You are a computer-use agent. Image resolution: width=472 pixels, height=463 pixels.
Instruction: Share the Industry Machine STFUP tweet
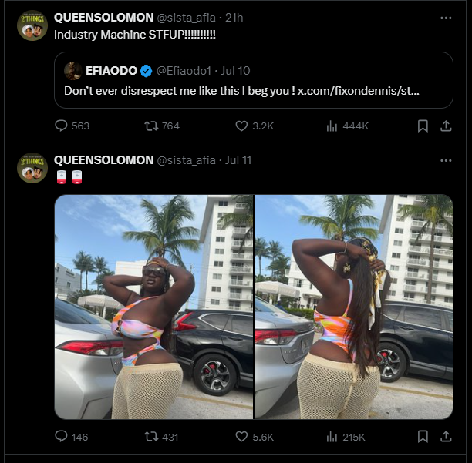(x=445, y=126)
